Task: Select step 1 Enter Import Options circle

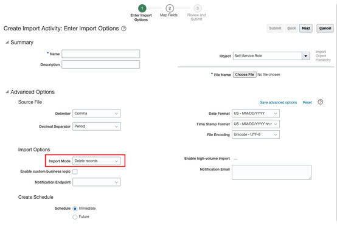Action: (142, 9)
